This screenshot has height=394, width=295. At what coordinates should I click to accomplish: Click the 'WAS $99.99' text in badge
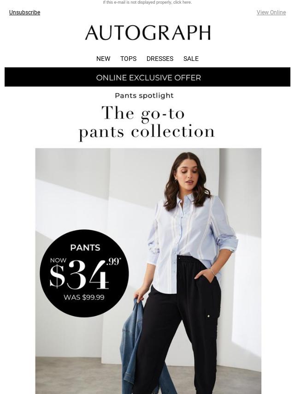(84, 297)
